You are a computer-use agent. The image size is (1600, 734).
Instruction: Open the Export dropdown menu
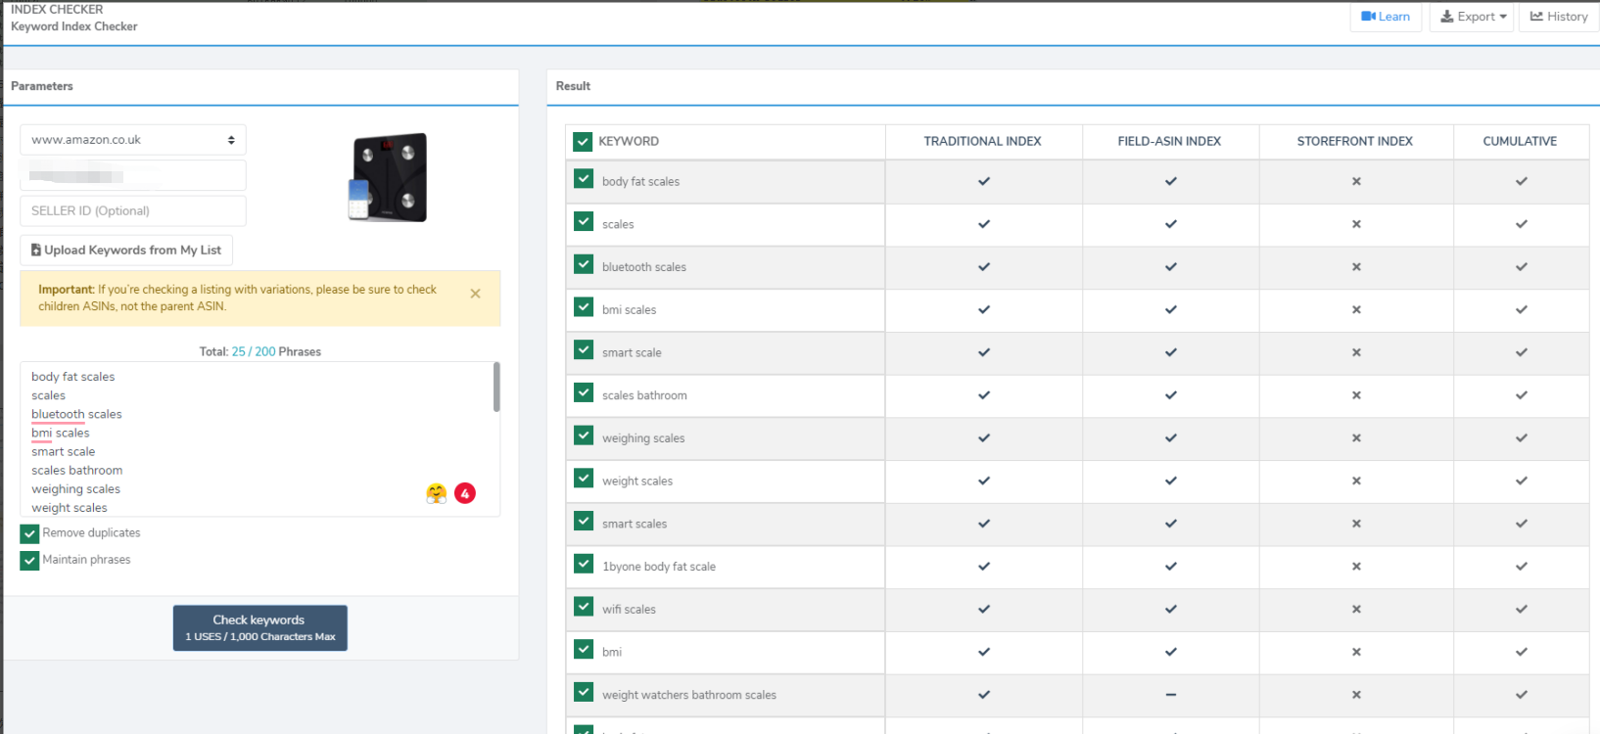point(1473,17)
